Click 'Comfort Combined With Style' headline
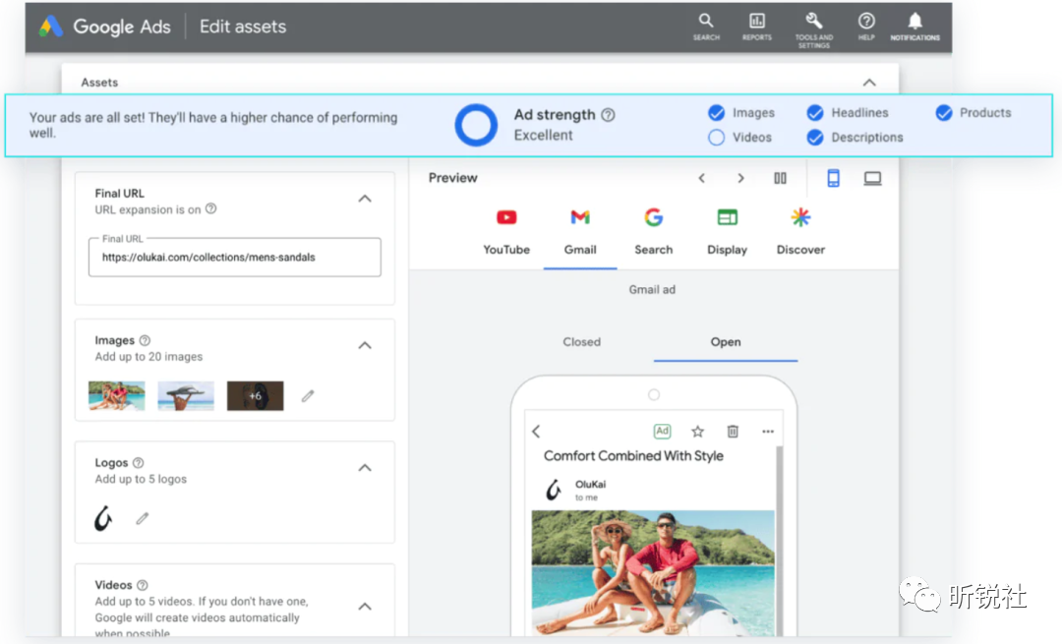This screenshot has height=644, width=1062. [633, 456]
